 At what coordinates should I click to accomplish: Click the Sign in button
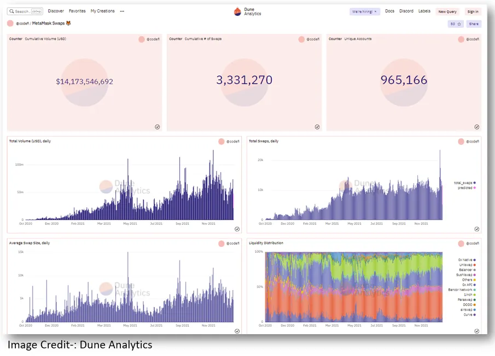coord(473,11)
